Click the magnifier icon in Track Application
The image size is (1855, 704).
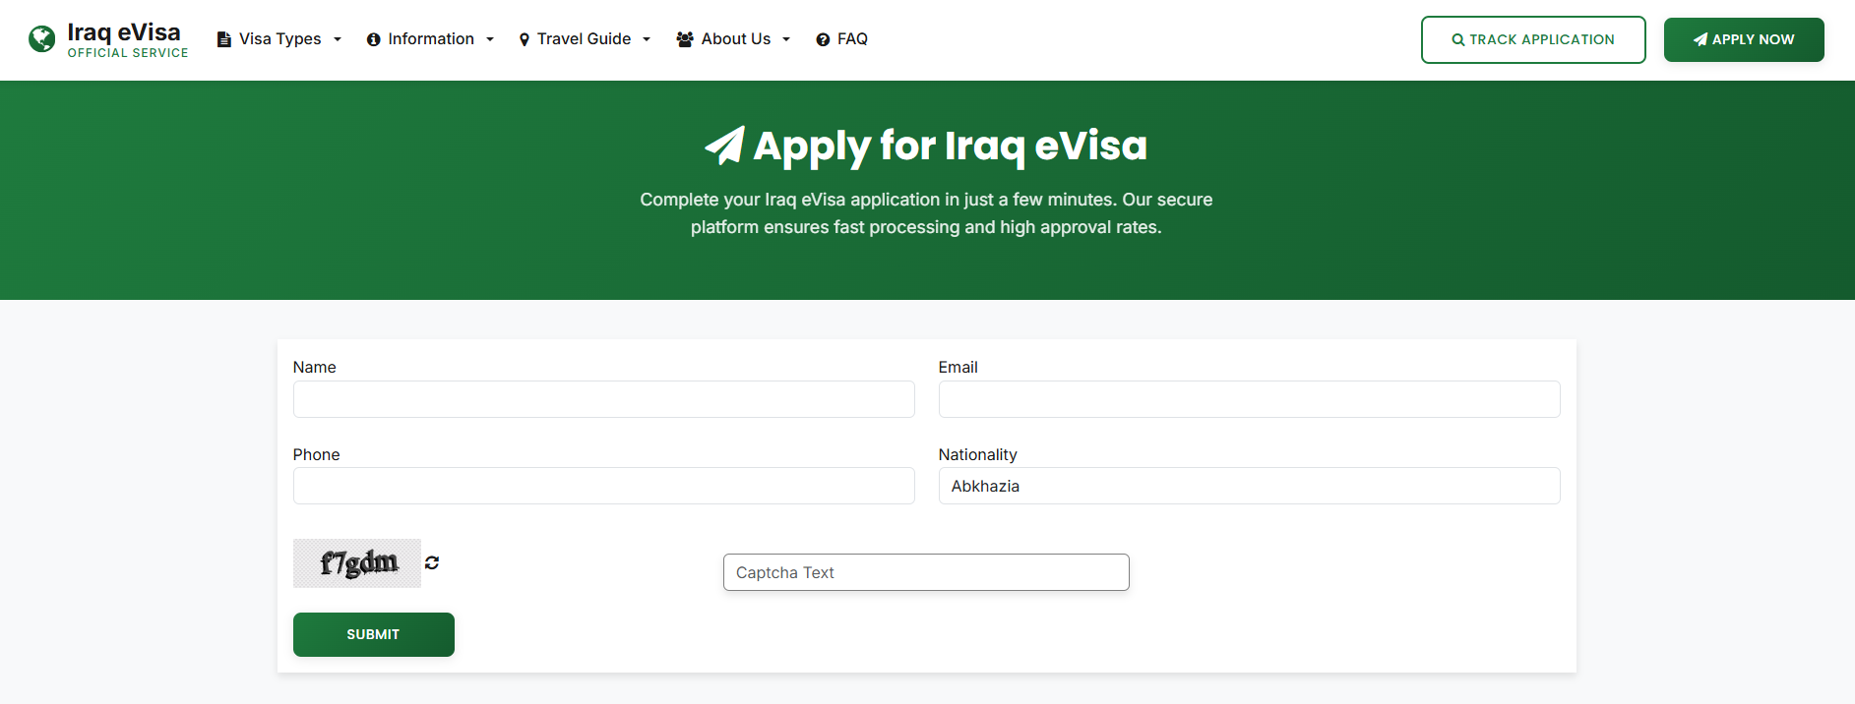[x=1458, y=40]
